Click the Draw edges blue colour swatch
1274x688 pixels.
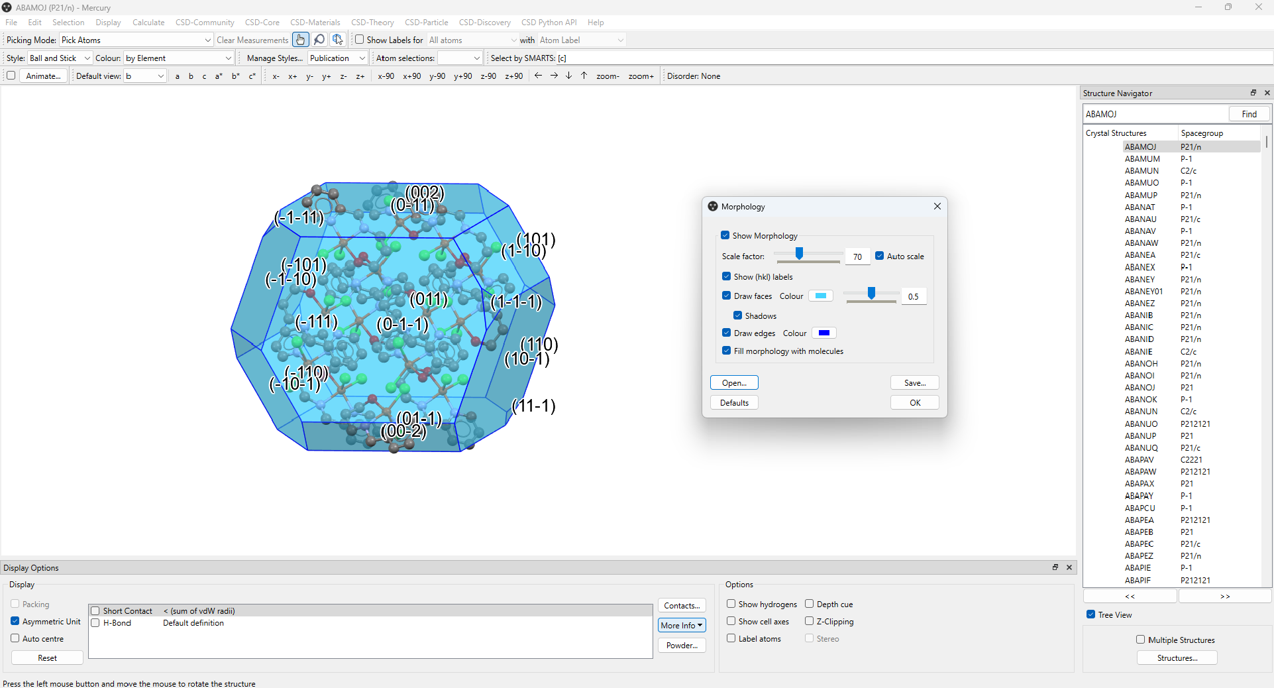coord(823,333)
